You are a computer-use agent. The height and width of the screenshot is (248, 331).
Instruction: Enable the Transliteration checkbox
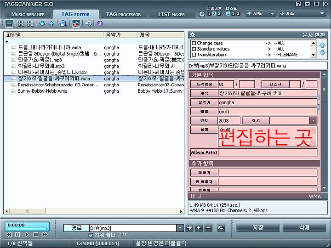pyautogui.click(x=194, y=55)
